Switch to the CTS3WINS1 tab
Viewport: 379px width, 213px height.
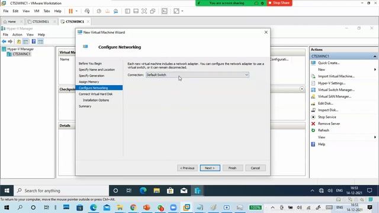coord(41,22)
